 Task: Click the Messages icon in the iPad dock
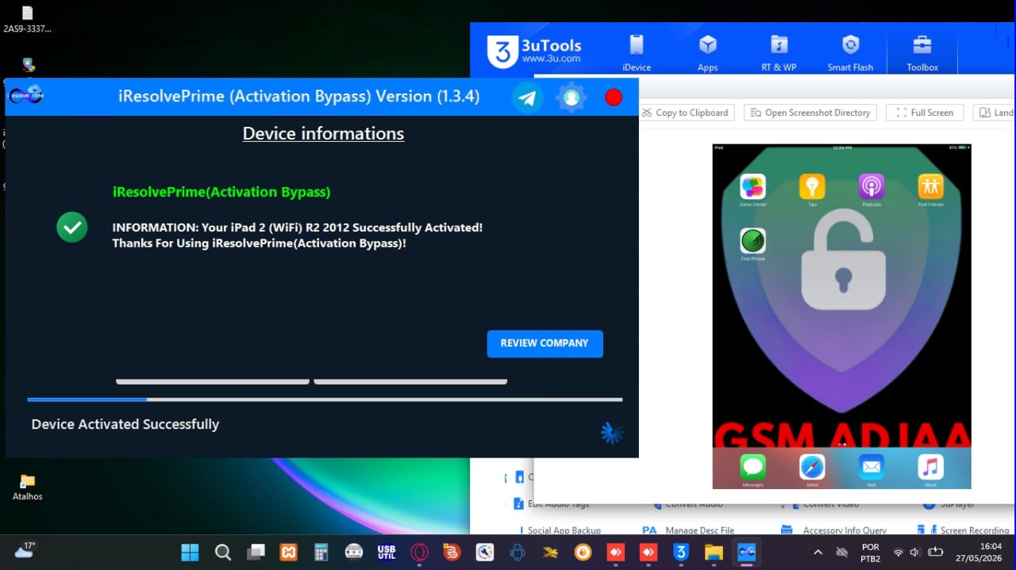[x=752, y=467]
